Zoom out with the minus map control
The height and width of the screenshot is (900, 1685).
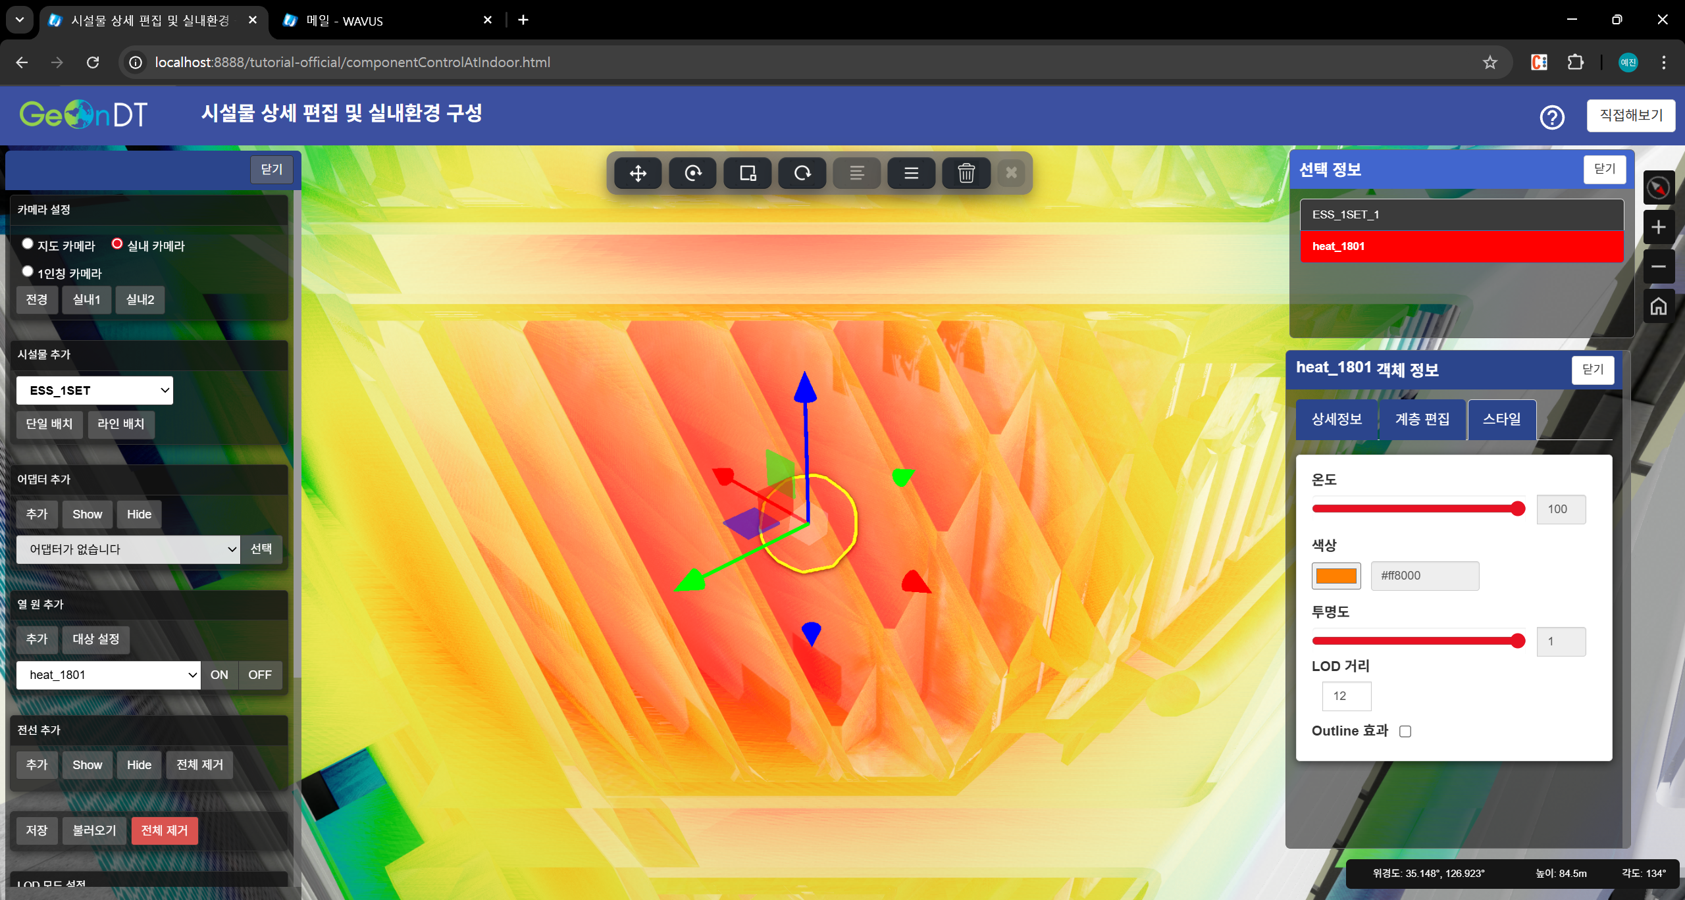(x=1658, y=266)
